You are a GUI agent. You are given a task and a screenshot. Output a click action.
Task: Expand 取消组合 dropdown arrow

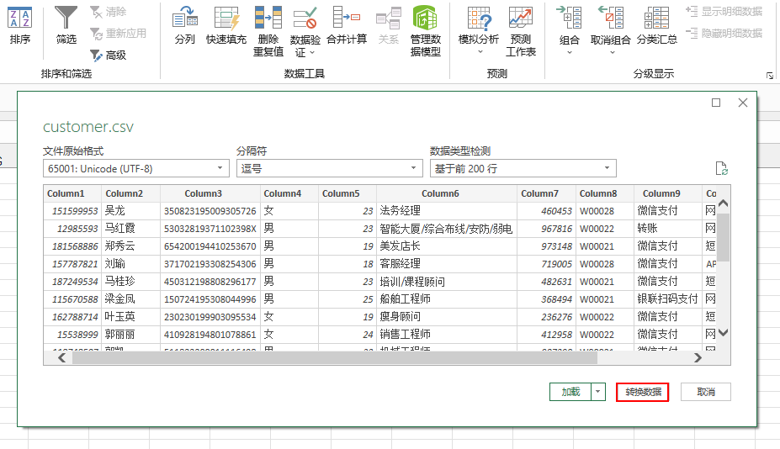coord(612,52)
